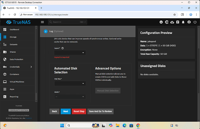
Task: Open the user account icon
Action: 189,22
